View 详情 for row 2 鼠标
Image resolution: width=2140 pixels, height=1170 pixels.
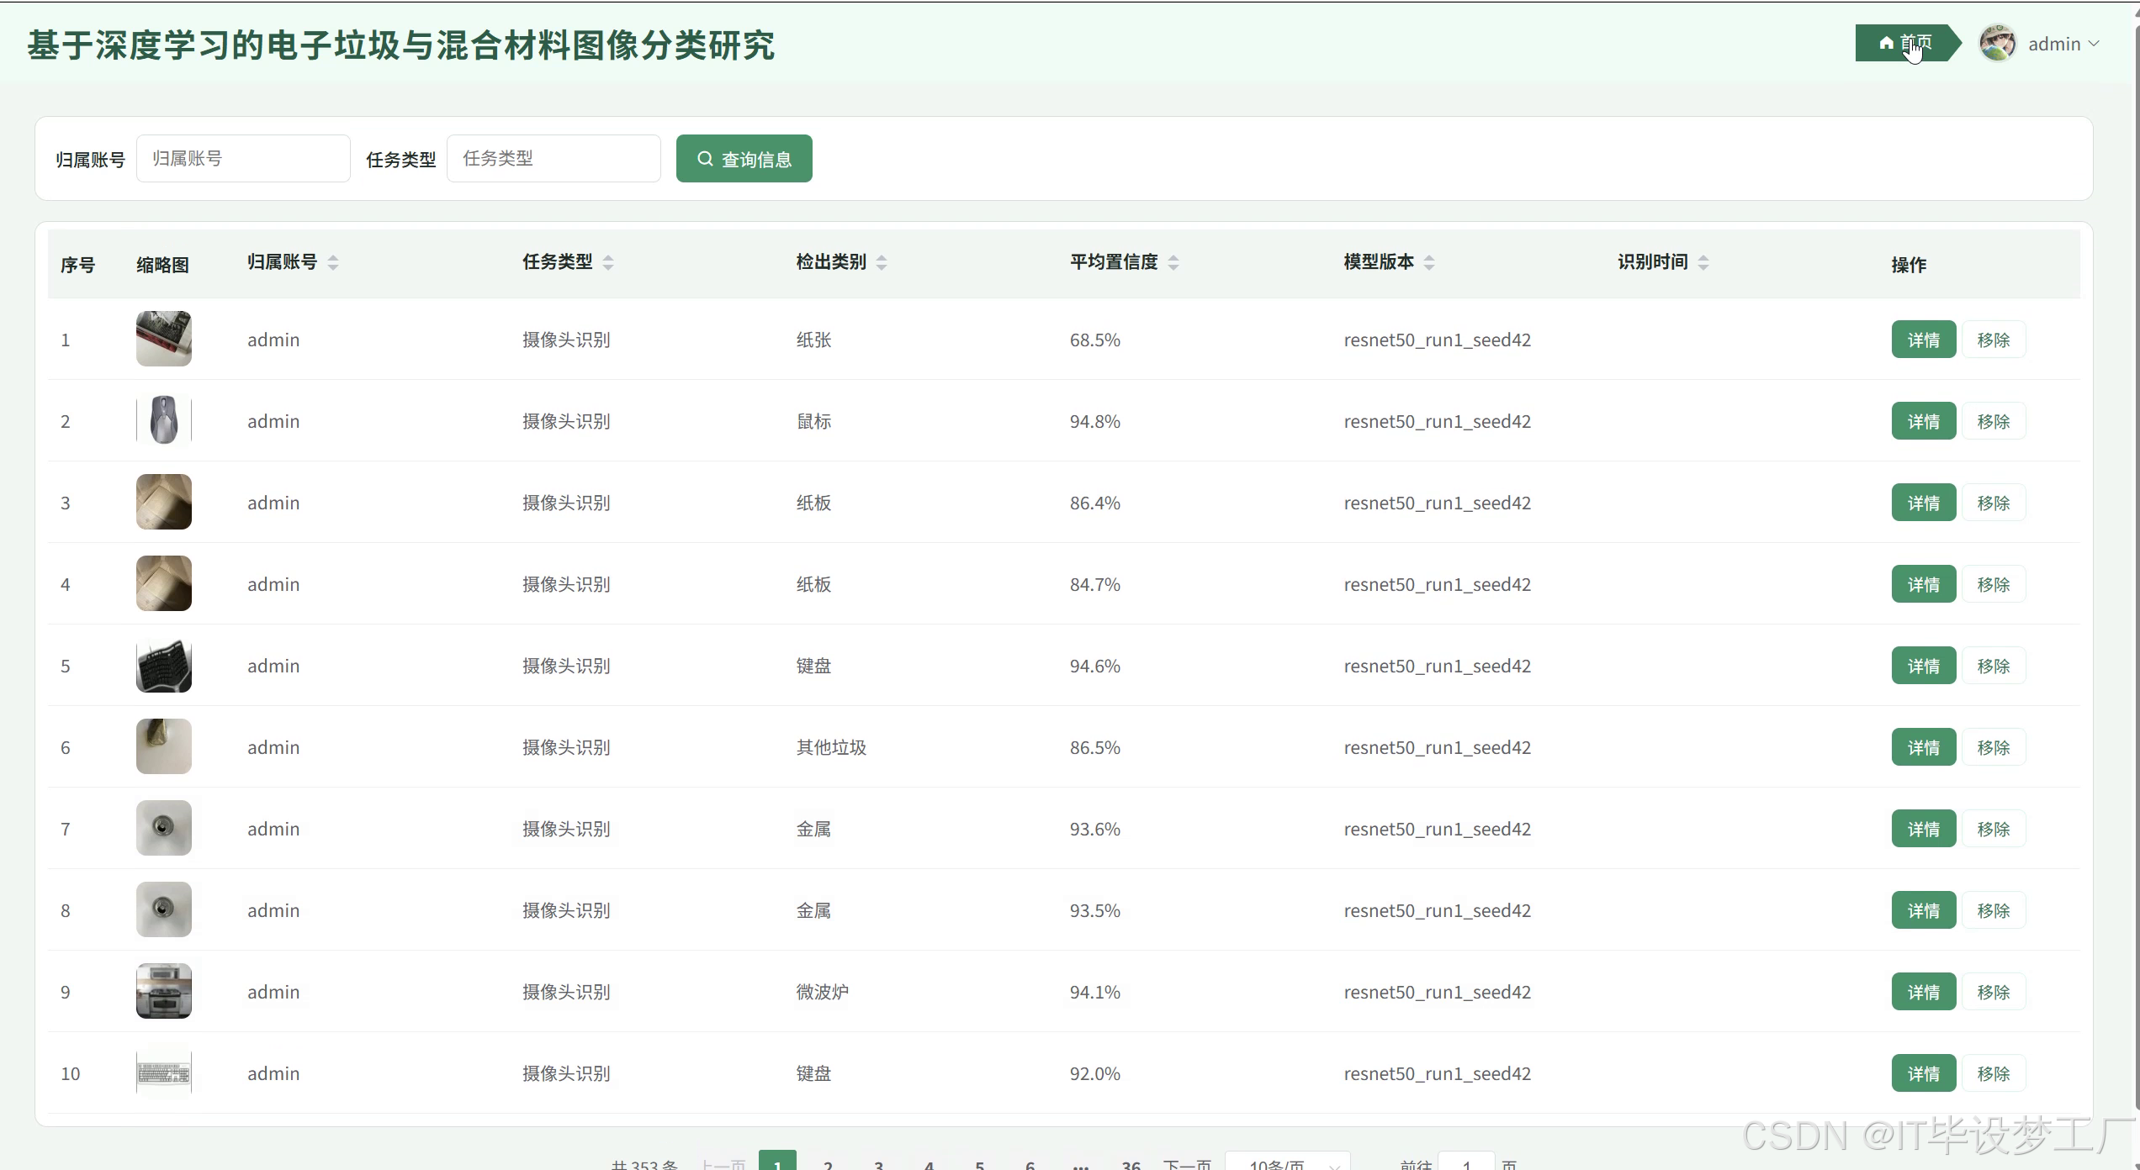1924,421
